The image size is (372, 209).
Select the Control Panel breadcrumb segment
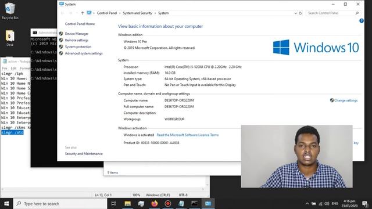tap(107, 13)
